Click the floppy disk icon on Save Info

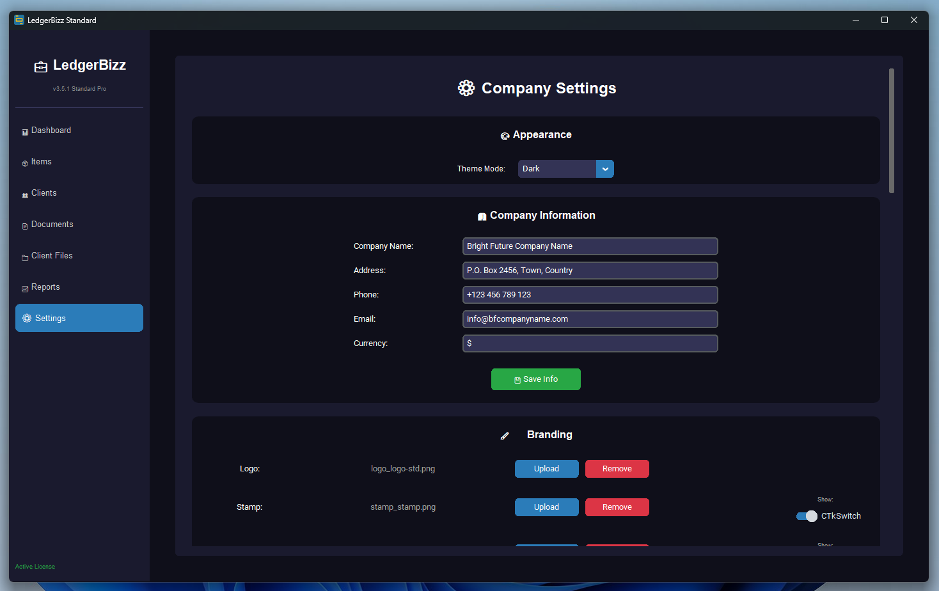(517, 380)
